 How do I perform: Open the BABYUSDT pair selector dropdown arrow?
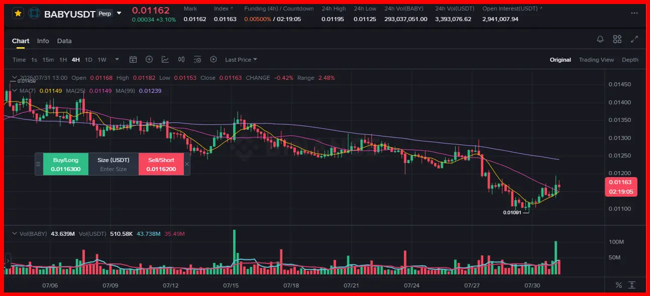click(x=119, y=13)
